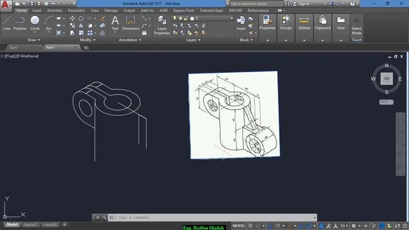Click the 2D Wireframe visual style label
Image resolution: width=409 pixels, height=230 pixels.
coord(26,56)
